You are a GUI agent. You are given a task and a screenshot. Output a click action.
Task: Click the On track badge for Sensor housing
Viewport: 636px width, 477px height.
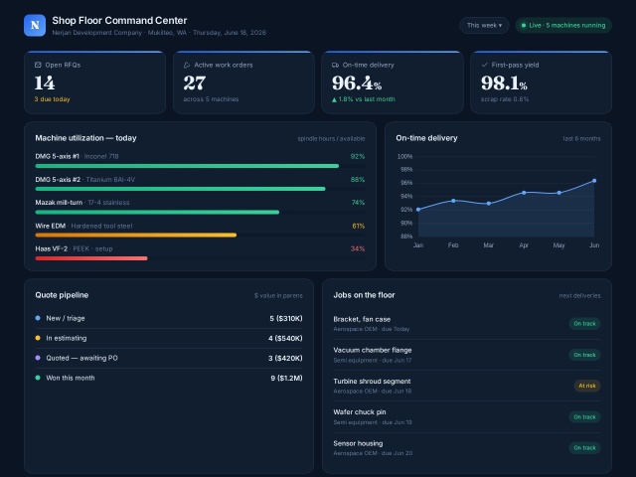[584, 448]
